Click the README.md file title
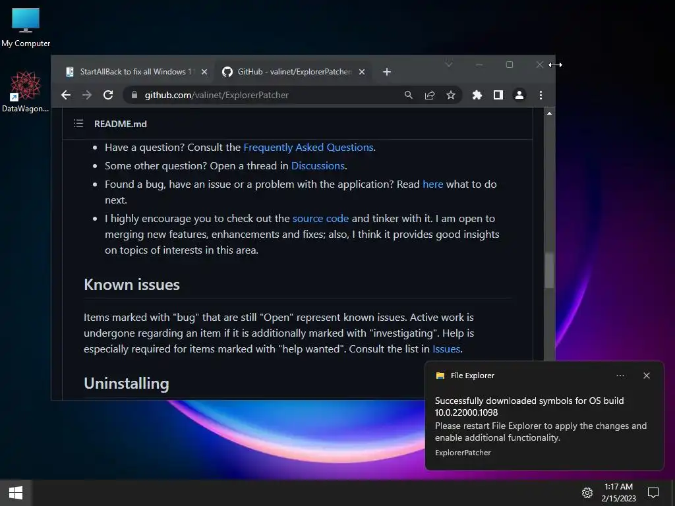 pos(121,124)
